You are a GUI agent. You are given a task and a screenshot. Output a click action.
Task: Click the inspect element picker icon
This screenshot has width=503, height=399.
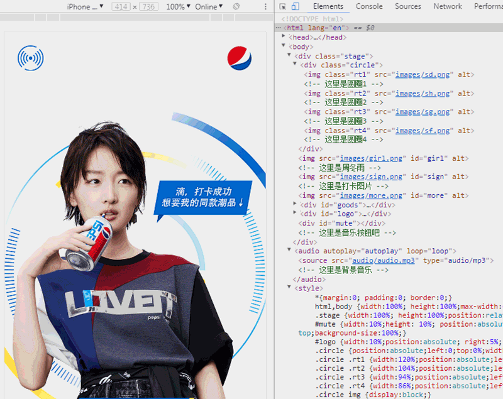pos(282,6)
